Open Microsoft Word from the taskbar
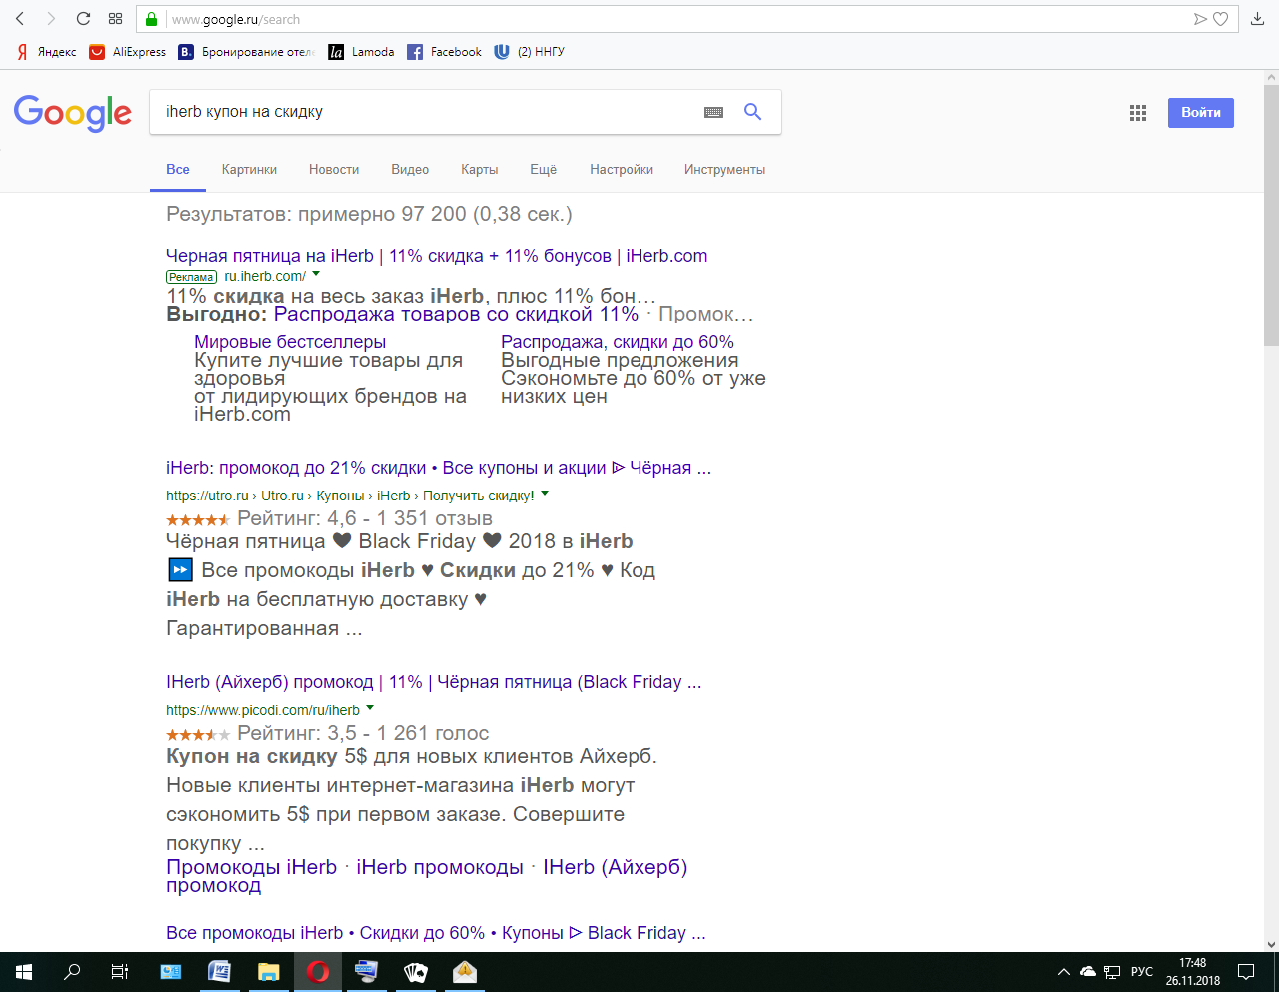1279x992 pixels. pyautogui.click(x=219, y=971)
